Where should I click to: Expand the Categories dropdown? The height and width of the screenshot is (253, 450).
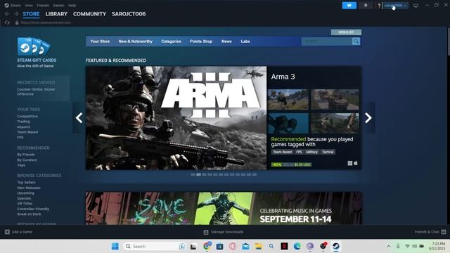pos(171,41)
